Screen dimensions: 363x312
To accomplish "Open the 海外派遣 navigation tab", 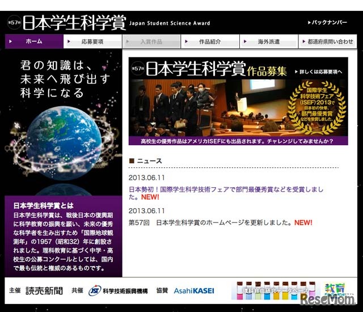I will (269, 41).
